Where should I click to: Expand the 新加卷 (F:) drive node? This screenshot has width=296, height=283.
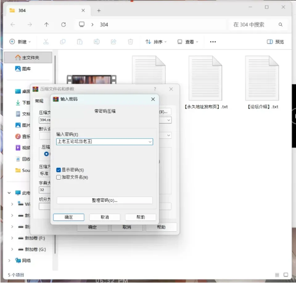[12, 238]
